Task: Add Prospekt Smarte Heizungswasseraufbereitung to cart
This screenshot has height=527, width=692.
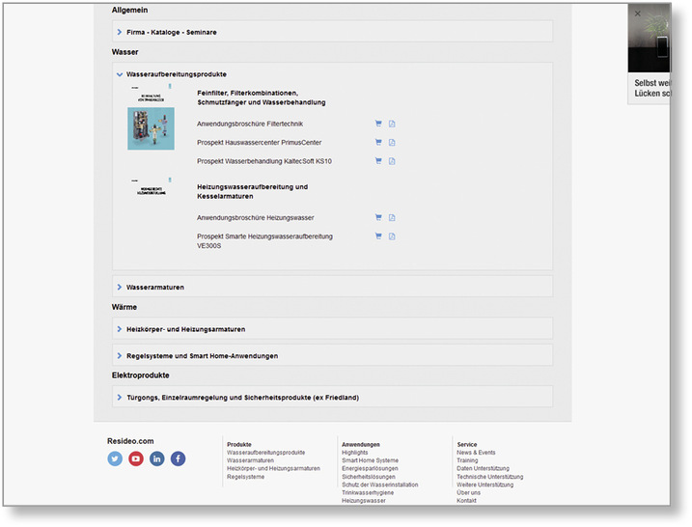Action: tap(379, 236)
